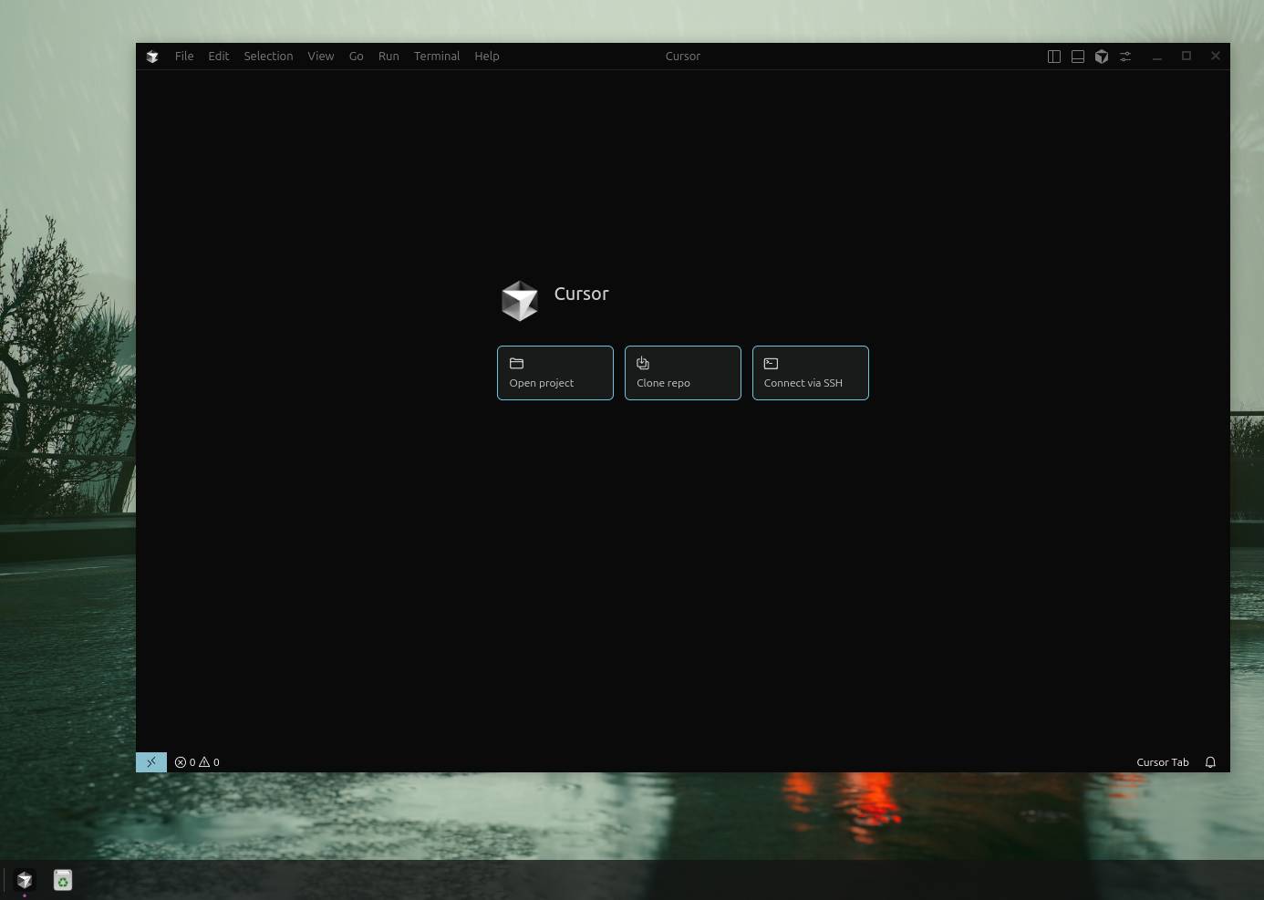This screenshot has height=900, width=1264.
Task: Click the Cursor app icon in taskbar
Action: [25, 880]
